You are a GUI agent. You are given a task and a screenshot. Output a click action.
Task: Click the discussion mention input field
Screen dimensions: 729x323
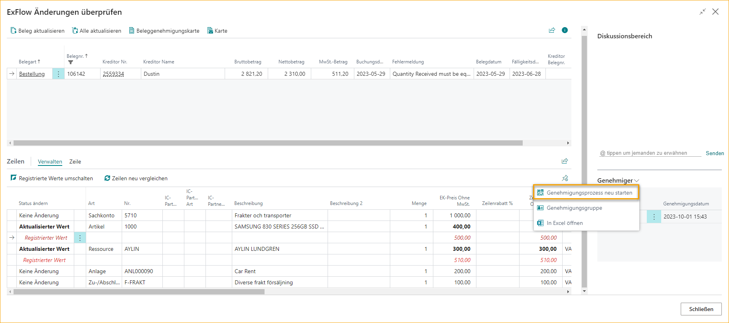pyautogui.click(x=649, y=153)
